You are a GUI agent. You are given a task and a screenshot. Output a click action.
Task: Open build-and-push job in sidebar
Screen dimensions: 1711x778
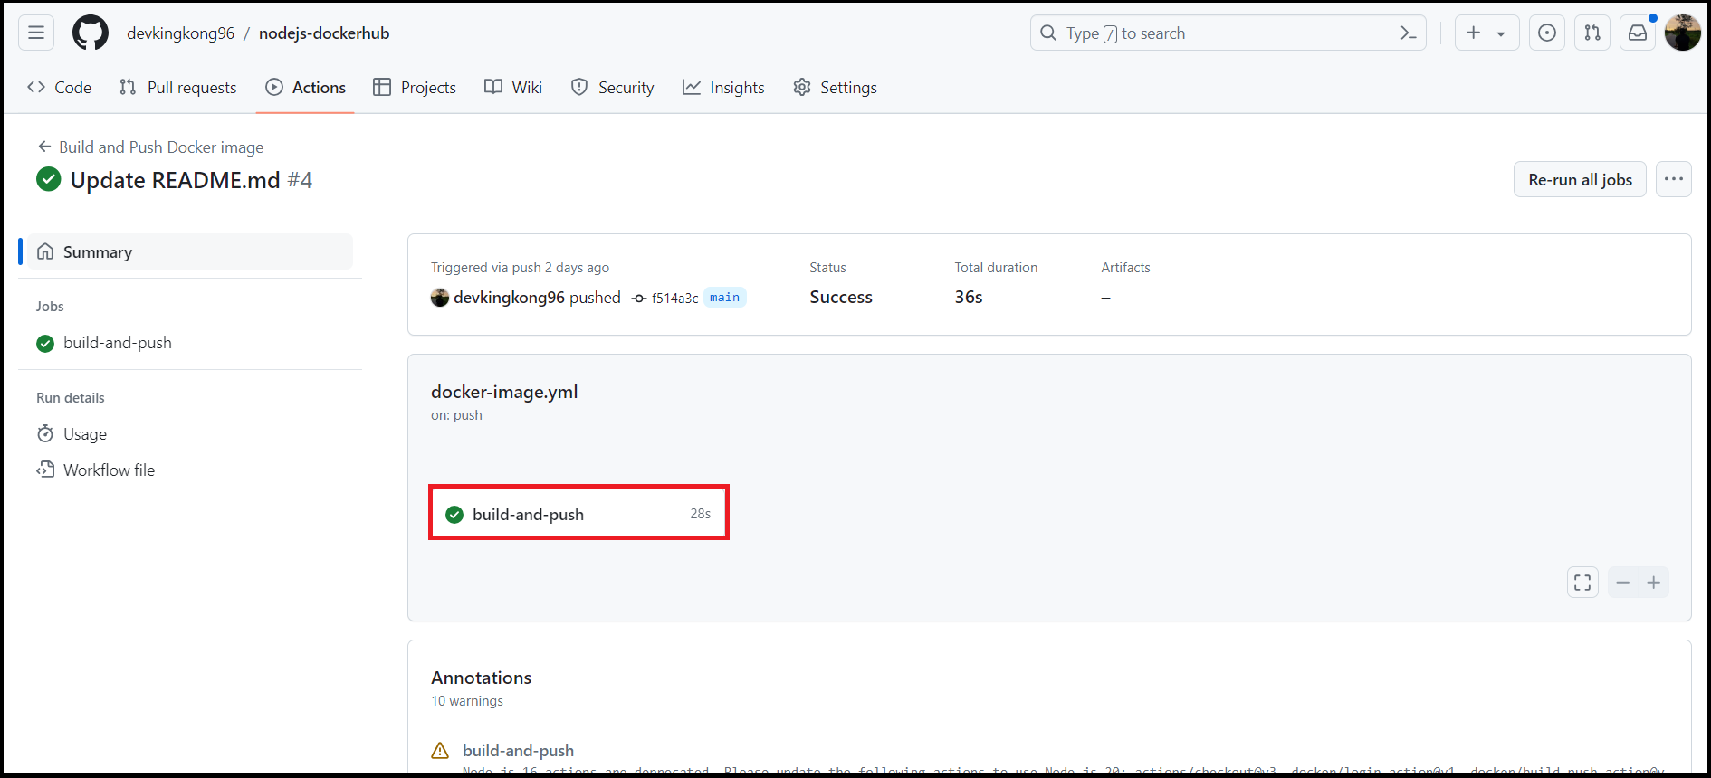117,343
